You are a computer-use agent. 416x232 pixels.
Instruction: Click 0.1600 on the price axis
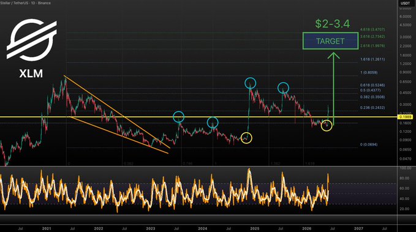point(405,123)
